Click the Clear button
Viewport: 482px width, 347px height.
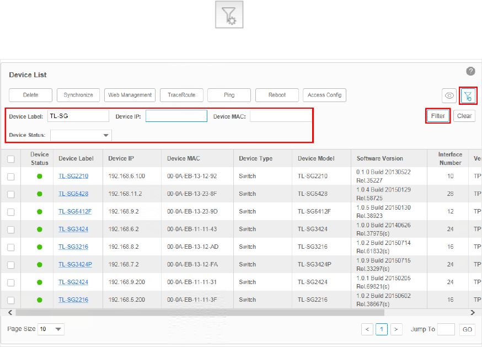pos(464,116)
